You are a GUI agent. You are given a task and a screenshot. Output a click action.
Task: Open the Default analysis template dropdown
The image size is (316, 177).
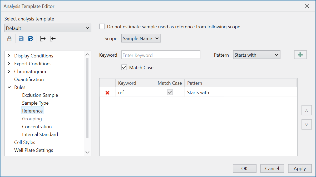(48, 28)
